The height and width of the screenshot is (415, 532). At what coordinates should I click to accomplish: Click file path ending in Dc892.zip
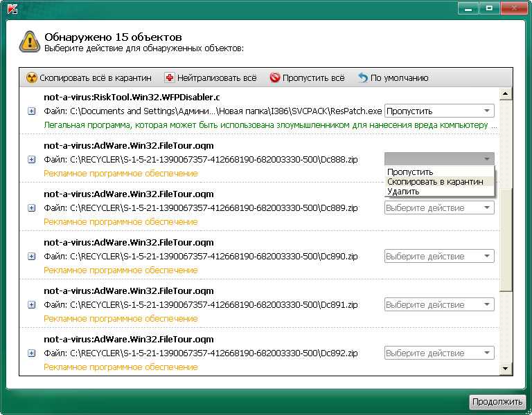[x=200, y=353]
